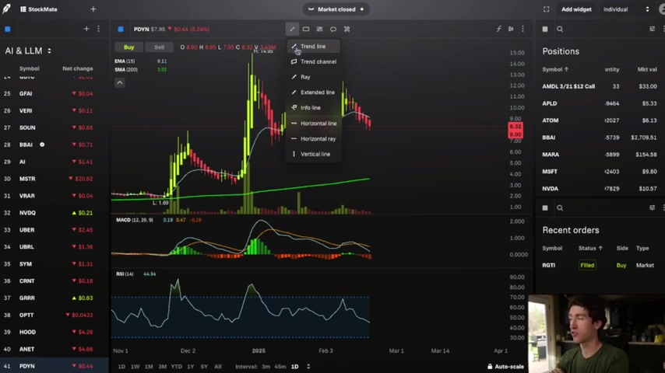Toggle fullscreen mode icon

[x=547, y=9]
